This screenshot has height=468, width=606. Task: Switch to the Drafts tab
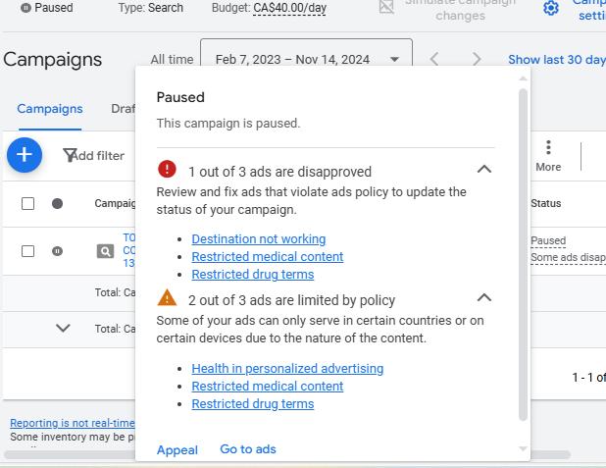pos(123,109)
